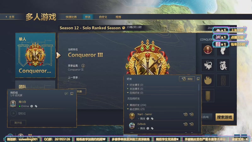Click the flame emblem reward
The width and height of the screenshot is (252, 142).
tap(208, 80)
